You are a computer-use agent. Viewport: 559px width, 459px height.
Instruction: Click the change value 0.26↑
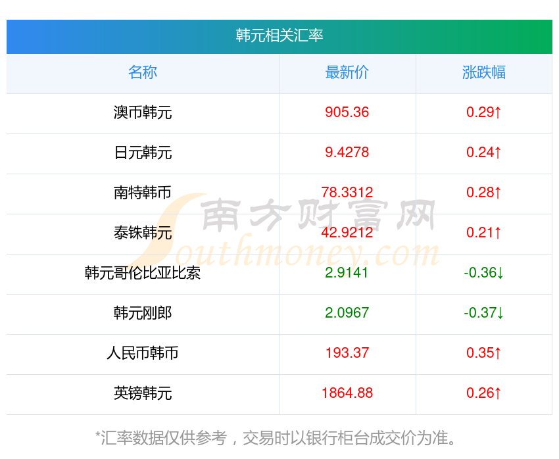click(484, 393)
